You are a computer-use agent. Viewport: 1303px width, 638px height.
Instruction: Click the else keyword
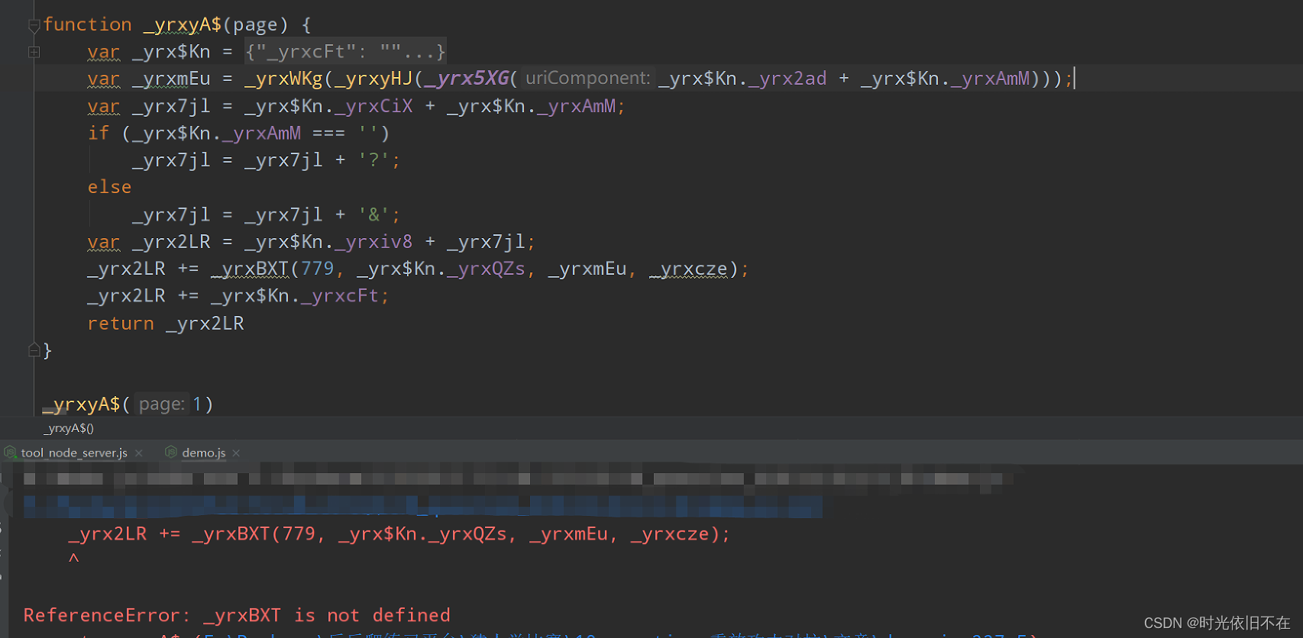[109, 187]
